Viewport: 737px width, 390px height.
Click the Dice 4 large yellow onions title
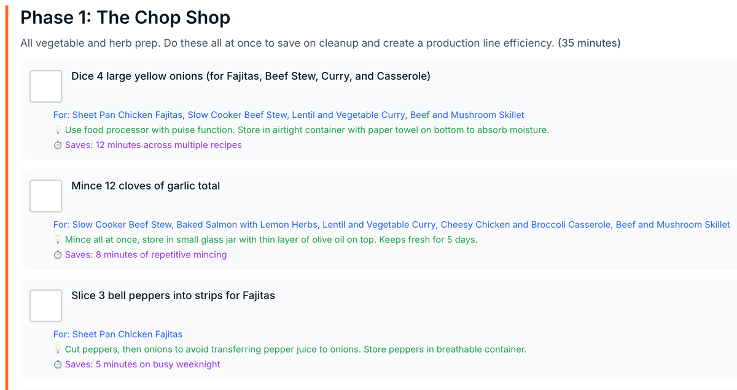tap(251, 77)
